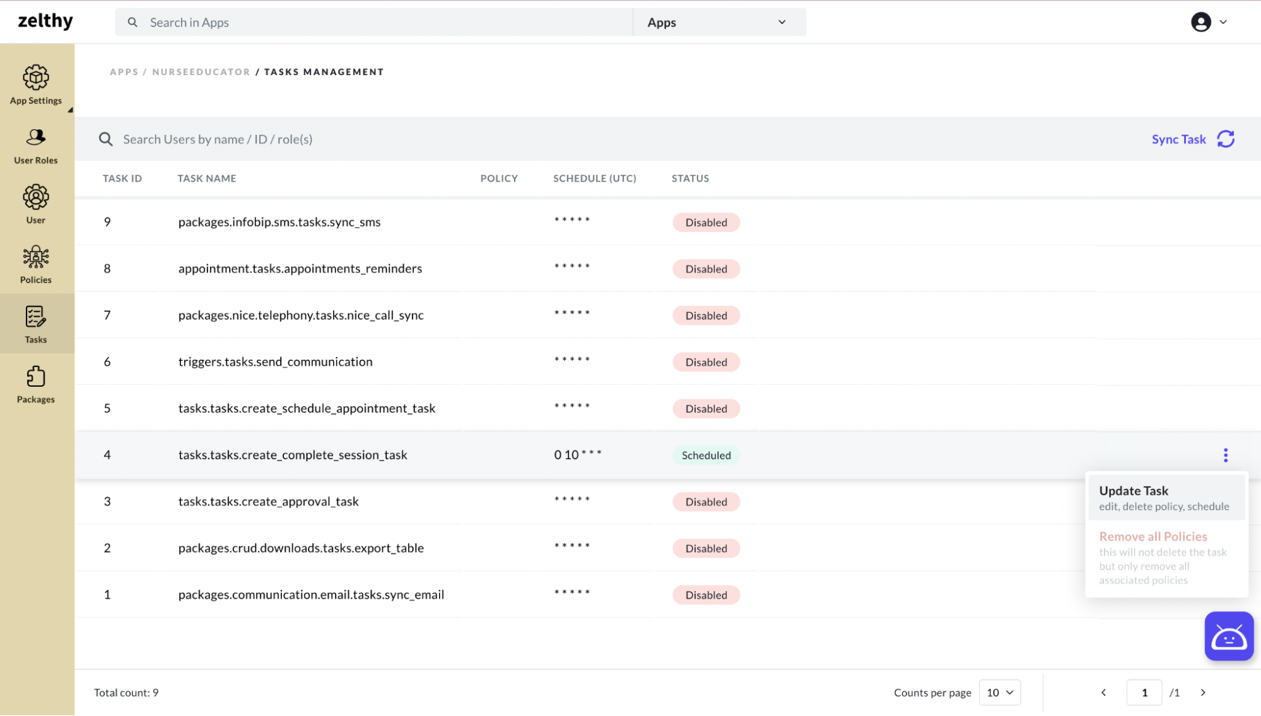Click task ID 4 cell
Viewport: 1261px width, 716px height.
point(107,455)
